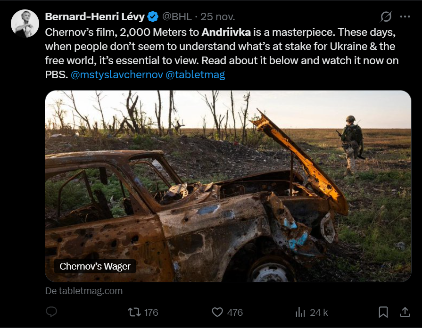The height and width of the screenshot is (328, 422).
Task: Repost the tweet using the arrows icon
Action: tap(134, 312)
